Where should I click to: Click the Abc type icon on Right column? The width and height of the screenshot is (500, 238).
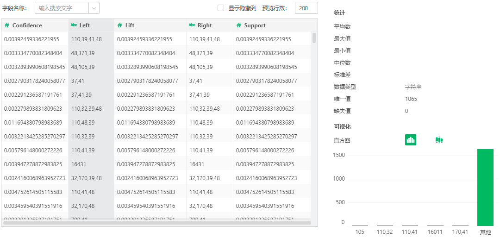[x=192, y=25]
